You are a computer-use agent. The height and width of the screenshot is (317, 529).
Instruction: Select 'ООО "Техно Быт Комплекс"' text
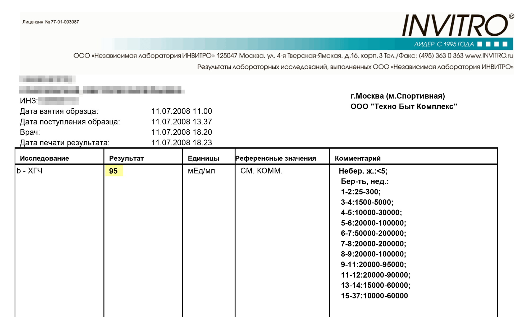click(404, 106)
